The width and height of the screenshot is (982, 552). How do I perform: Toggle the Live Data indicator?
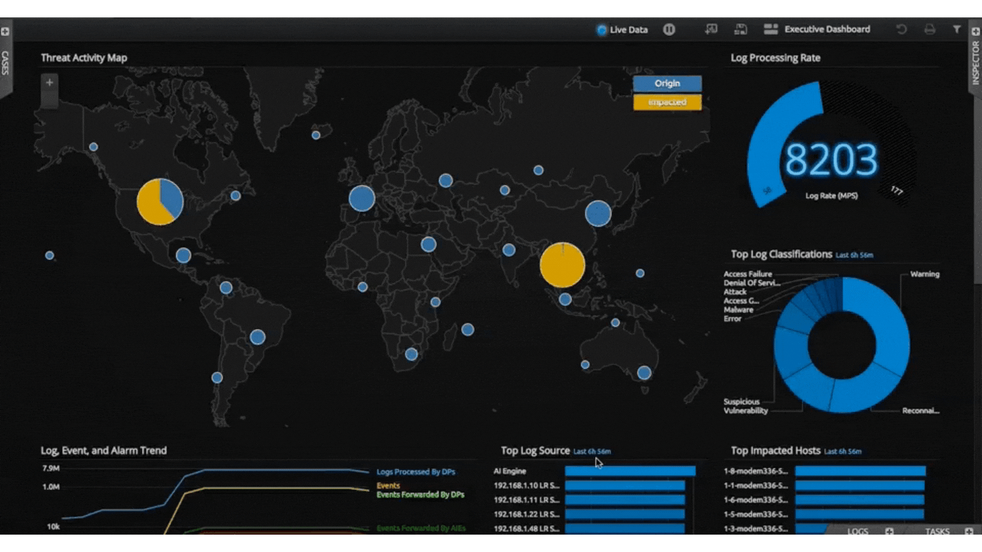click(602, 30)
